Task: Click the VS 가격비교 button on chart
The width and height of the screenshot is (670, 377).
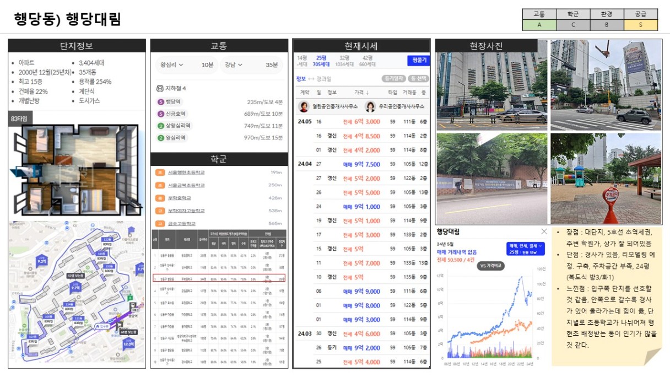Action: point(491,265)
